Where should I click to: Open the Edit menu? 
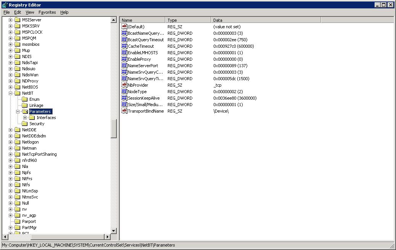17,12
